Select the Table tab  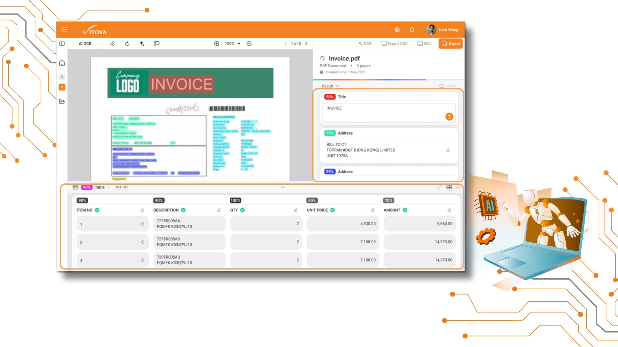click(x=99, y=187)
